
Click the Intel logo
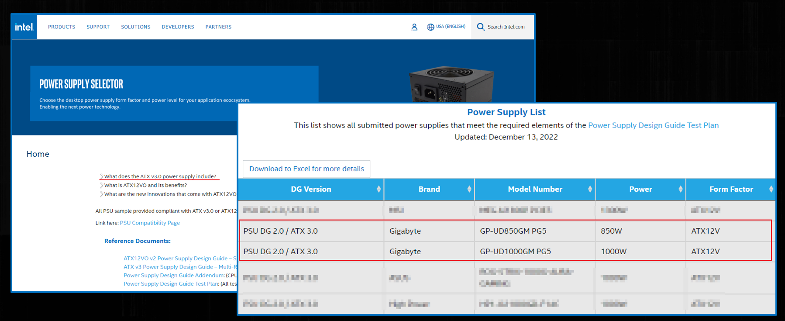[x=24, y=27]
